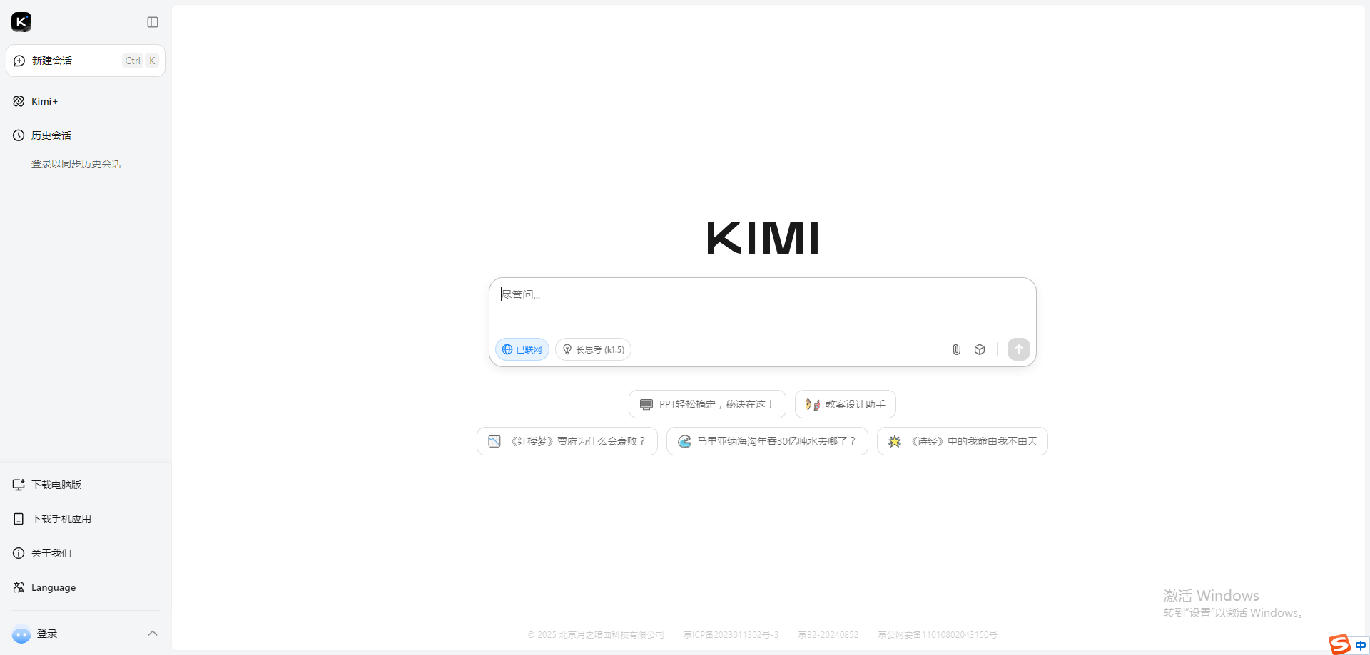Viewport: 1370px width, 655px height.
Task: Open 关于我们 about page
Action: coord(86,553)
